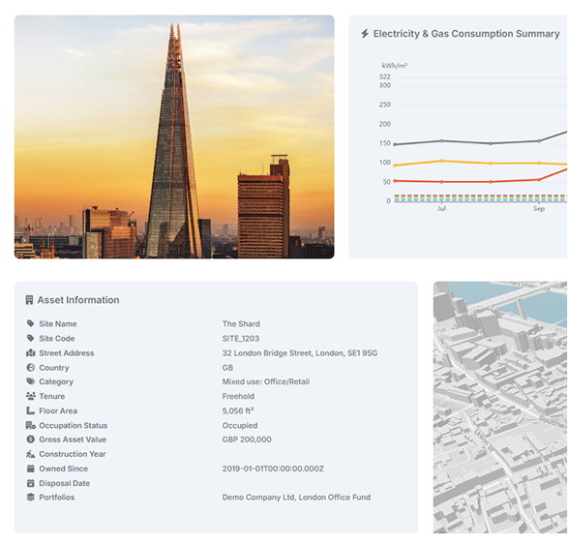Click the 'Construction Year' label
The height and width of the screenshot is (546, 568).
tap(73, 454)
